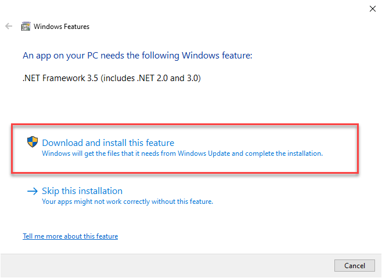
Task: Click the heading about needed Windows feature
Action: [138, 56]
